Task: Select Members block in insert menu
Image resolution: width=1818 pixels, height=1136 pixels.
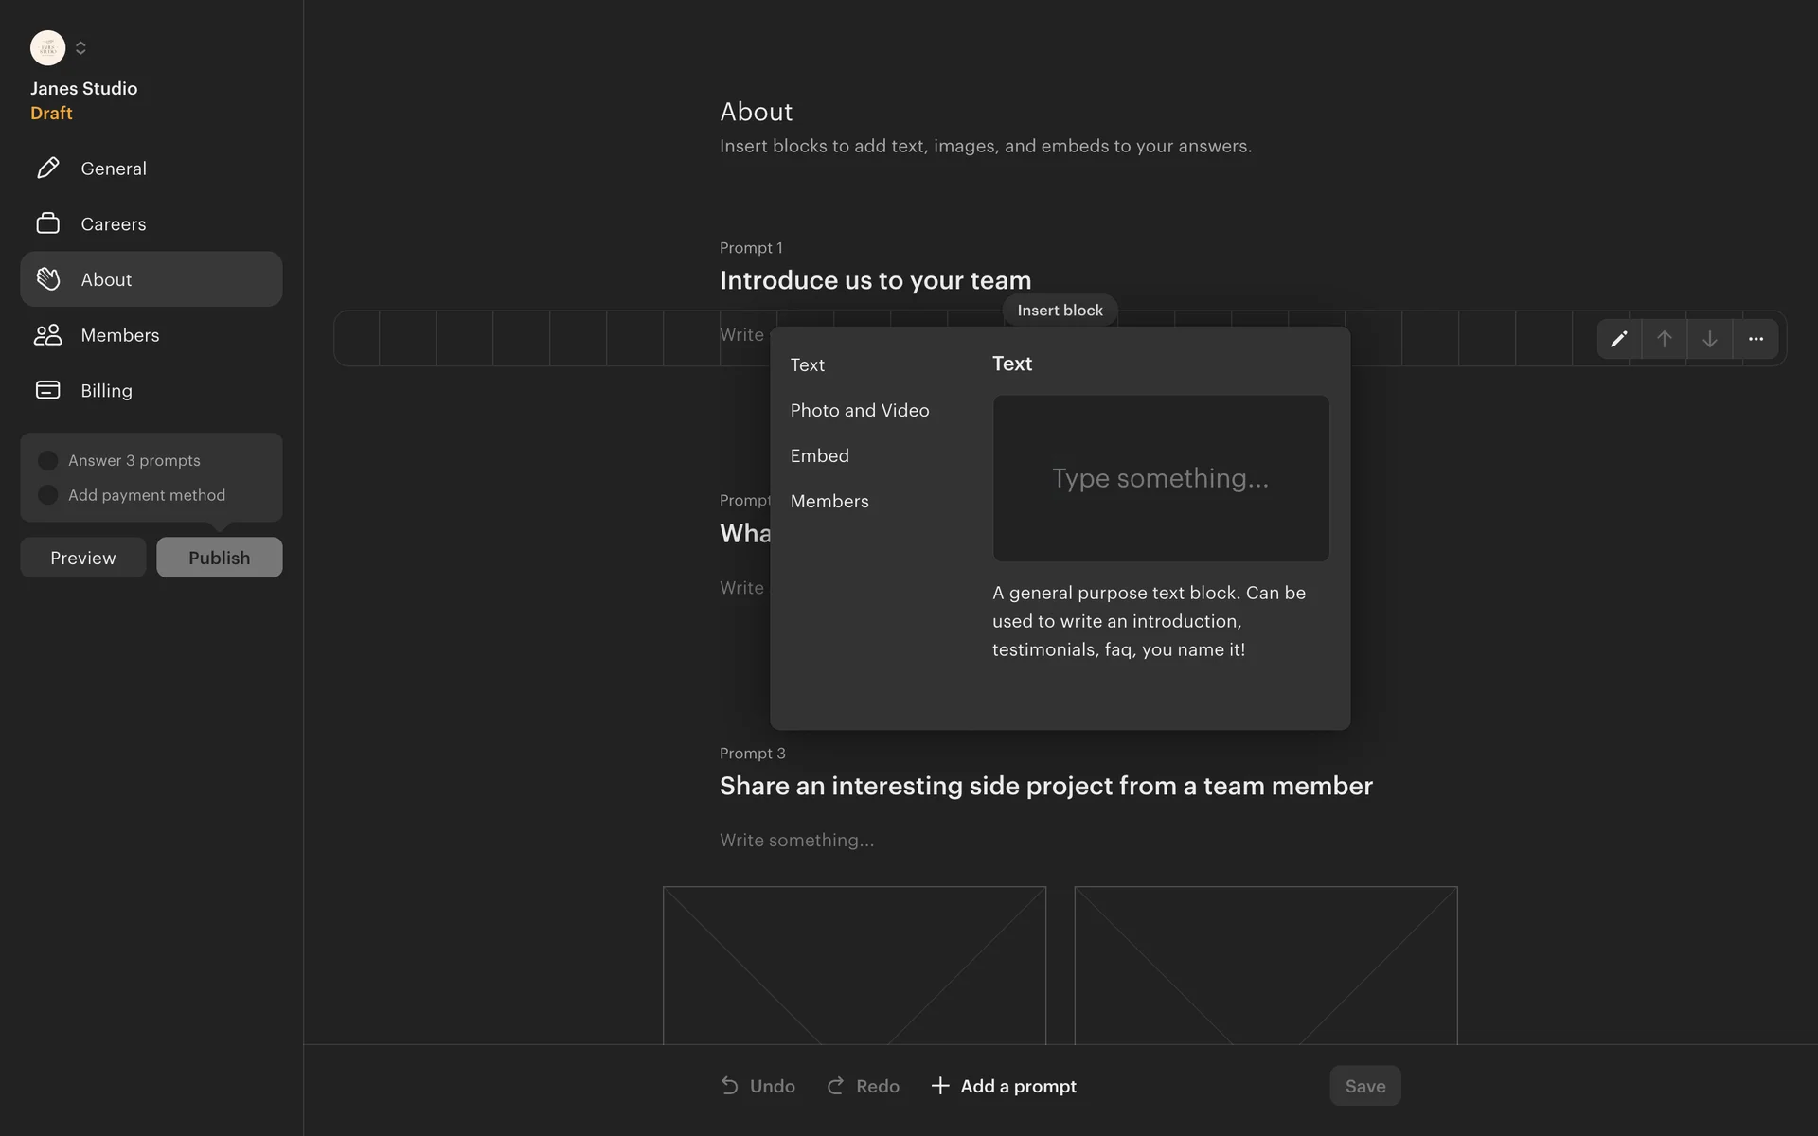Action: click(829, 501)
